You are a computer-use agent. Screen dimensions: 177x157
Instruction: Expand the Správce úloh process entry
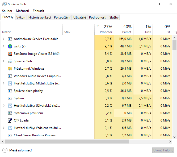(3, 61)
